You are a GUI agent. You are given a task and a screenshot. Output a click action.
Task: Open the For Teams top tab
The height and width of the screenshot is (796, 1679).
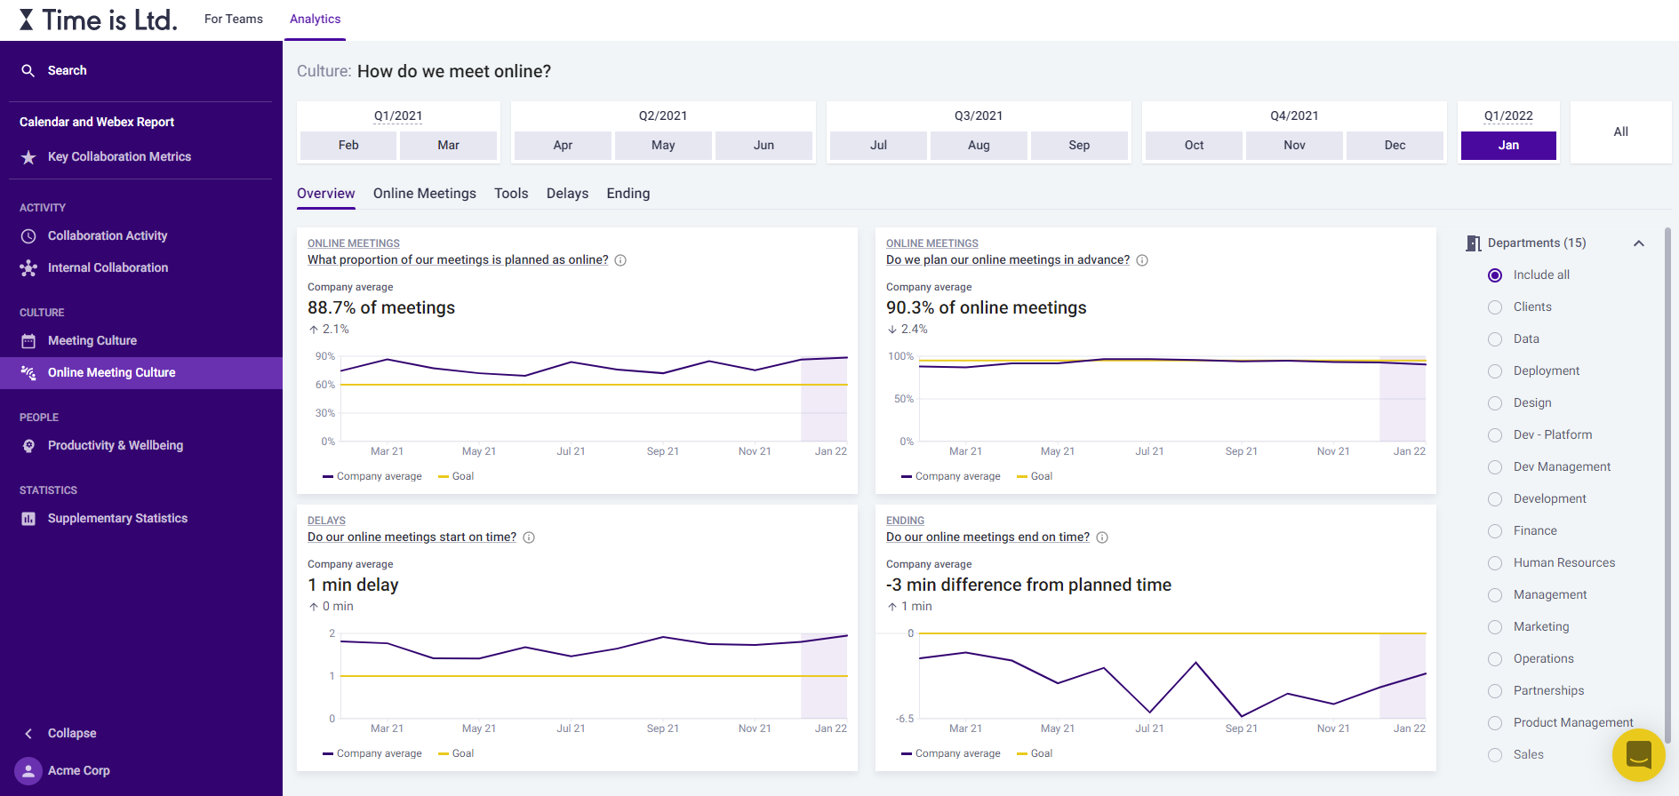(x=234, y=19)
